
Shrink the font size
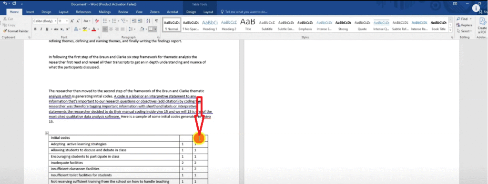pos(78,21)
